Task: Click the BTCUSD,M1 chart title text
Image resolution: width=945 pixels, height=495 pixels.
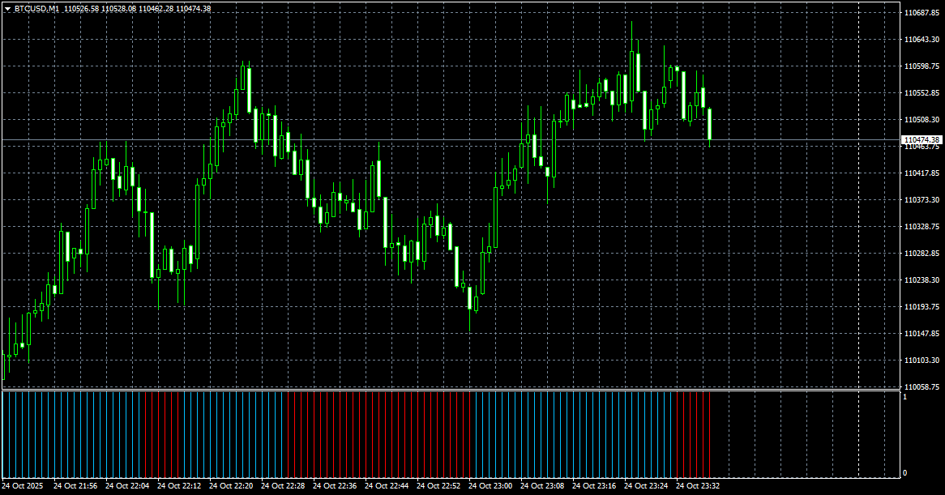Action: (36, 9)
